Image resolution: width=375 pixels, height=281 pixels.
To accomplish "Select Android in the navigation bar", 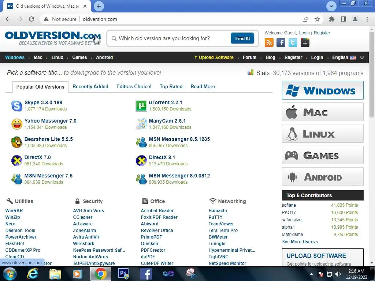I will pos(104,57).
